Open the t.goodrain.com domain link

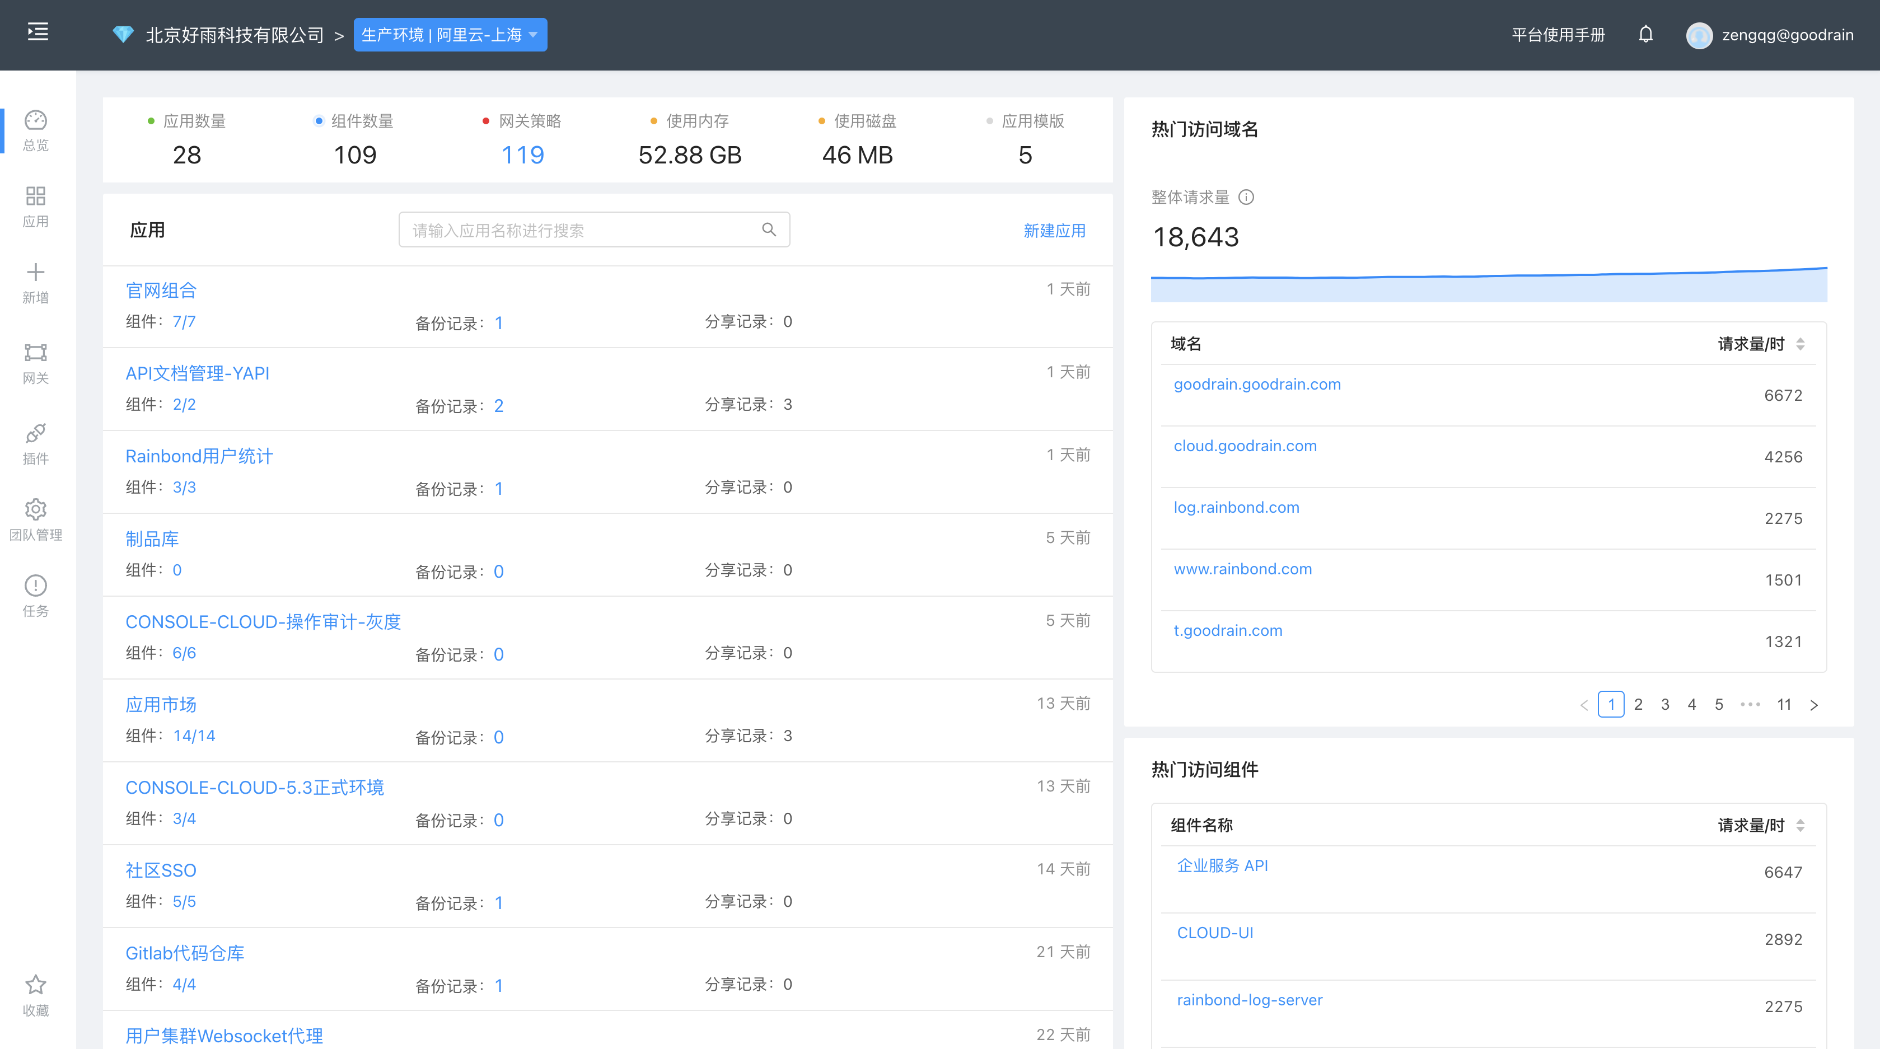pyautogui.click(x=1228, y=630)
